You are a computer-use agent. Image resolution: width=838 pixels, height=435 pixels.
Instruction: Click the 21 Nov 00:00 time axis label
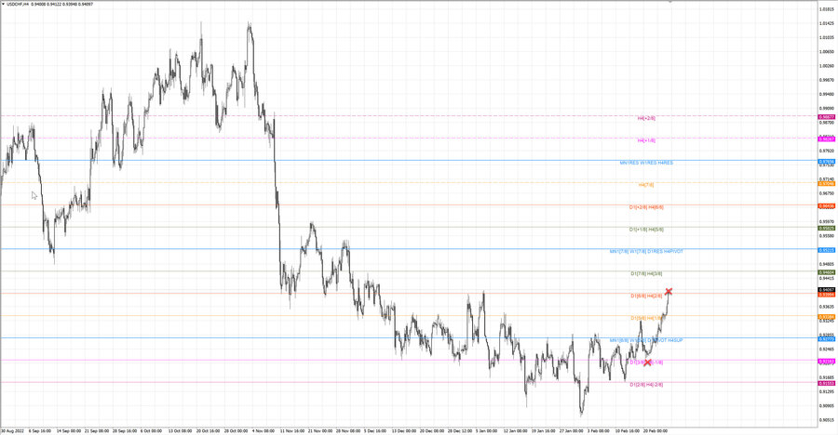[319, 430]
